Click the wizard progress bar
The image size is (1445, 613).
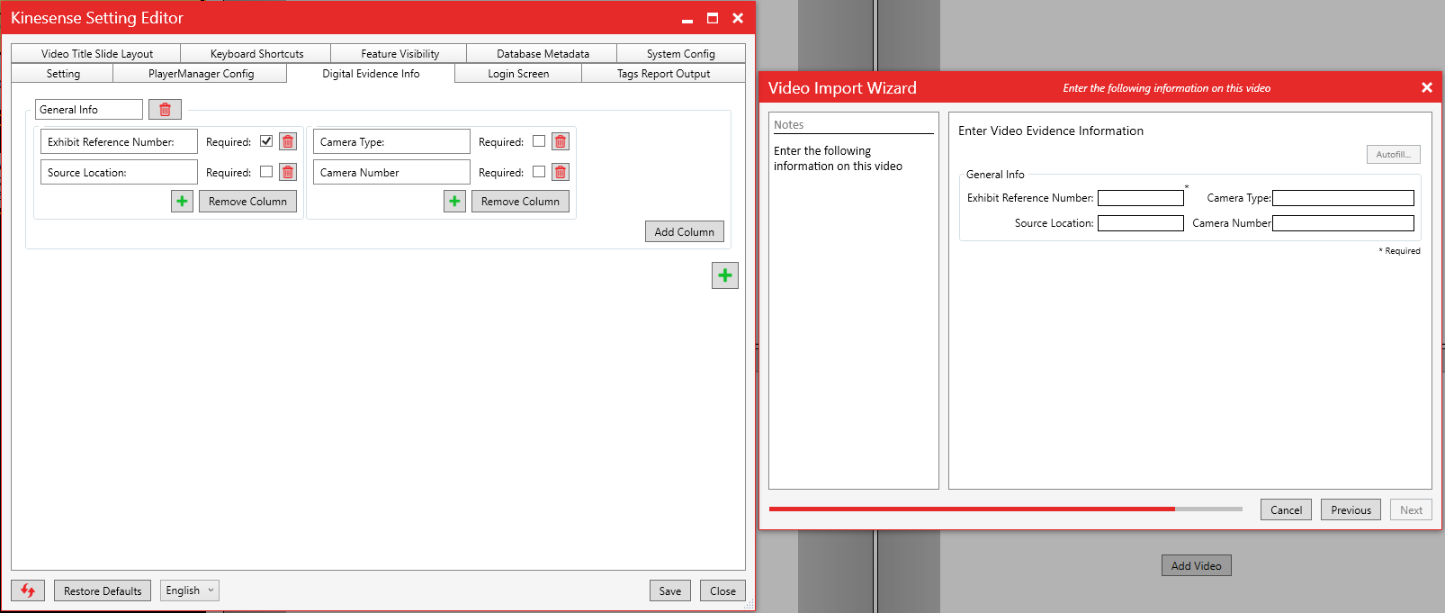(1005, 509)
